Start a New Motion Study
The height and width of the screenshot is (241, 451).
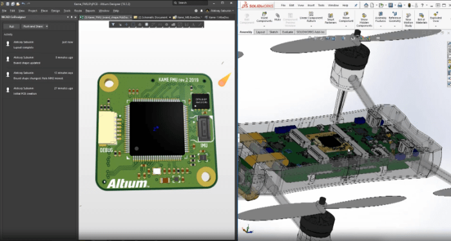tap(408, 20)
